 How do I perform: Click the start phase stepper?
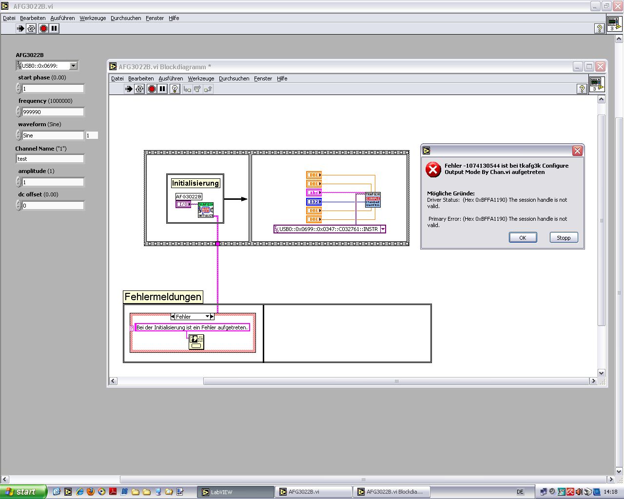19,88
